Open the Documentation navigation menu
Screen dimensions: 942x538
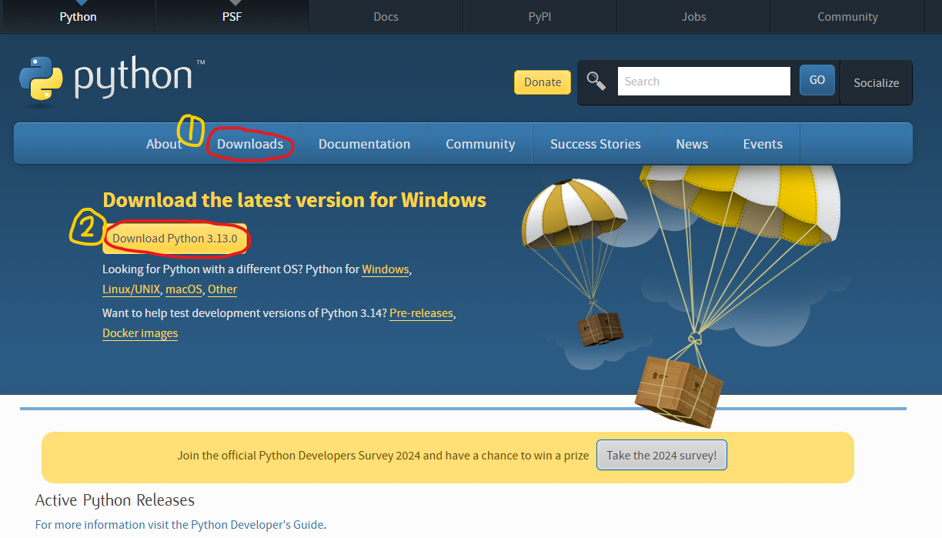364,144
